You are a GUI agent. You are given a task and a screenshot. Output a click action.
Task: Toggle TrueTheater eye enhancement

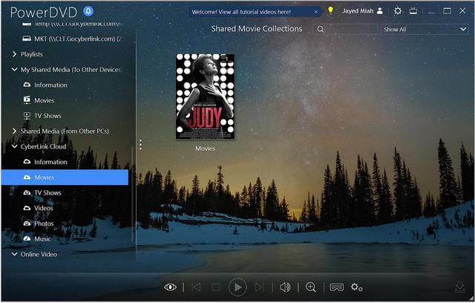[x=170, y=287]
